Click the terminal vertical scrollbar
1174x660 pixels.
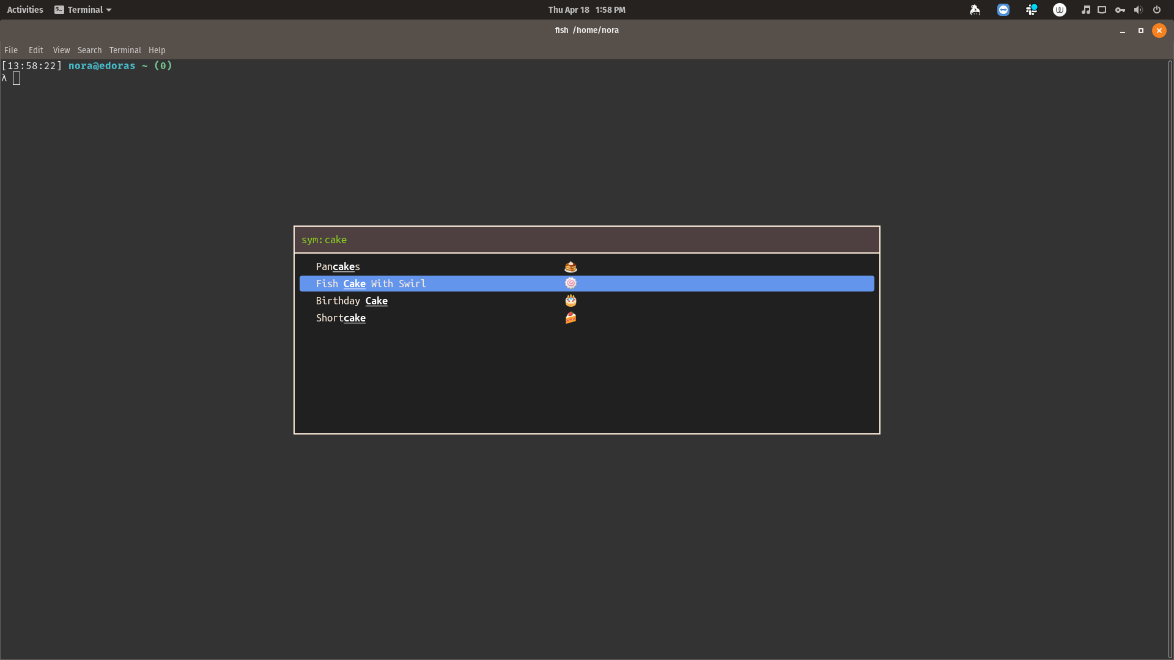(1170, 358)
